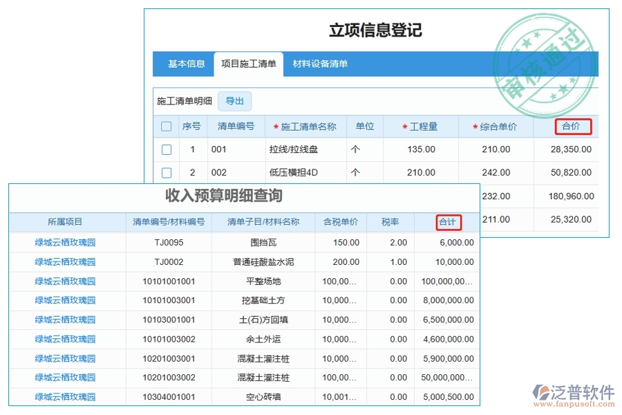Open 绿城云栖玫瑰园 link on the TJ0095 row
The height and width of the screenshot is (415, 622).
(x=66, y=242)
